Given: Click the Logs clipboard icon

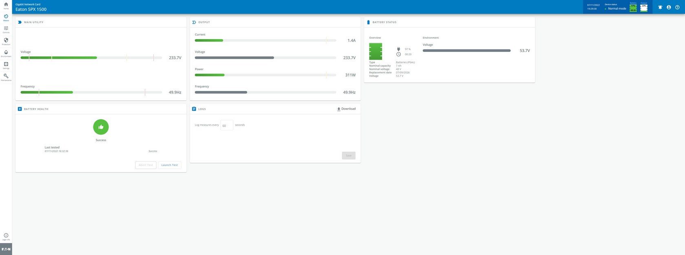Looking at the screenshot, I should click(x=194, y=109).
